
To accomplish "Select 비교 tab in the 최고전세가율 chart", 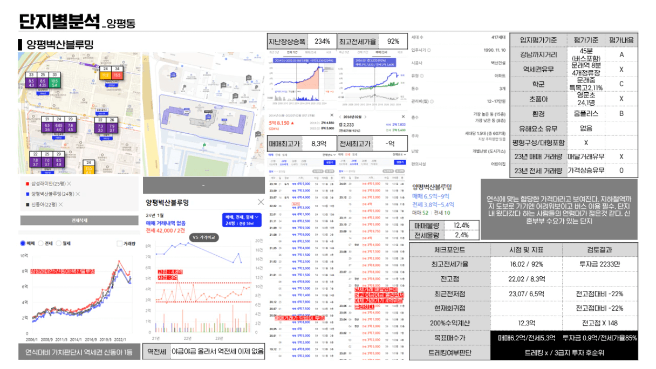I will tap(400, 52).
